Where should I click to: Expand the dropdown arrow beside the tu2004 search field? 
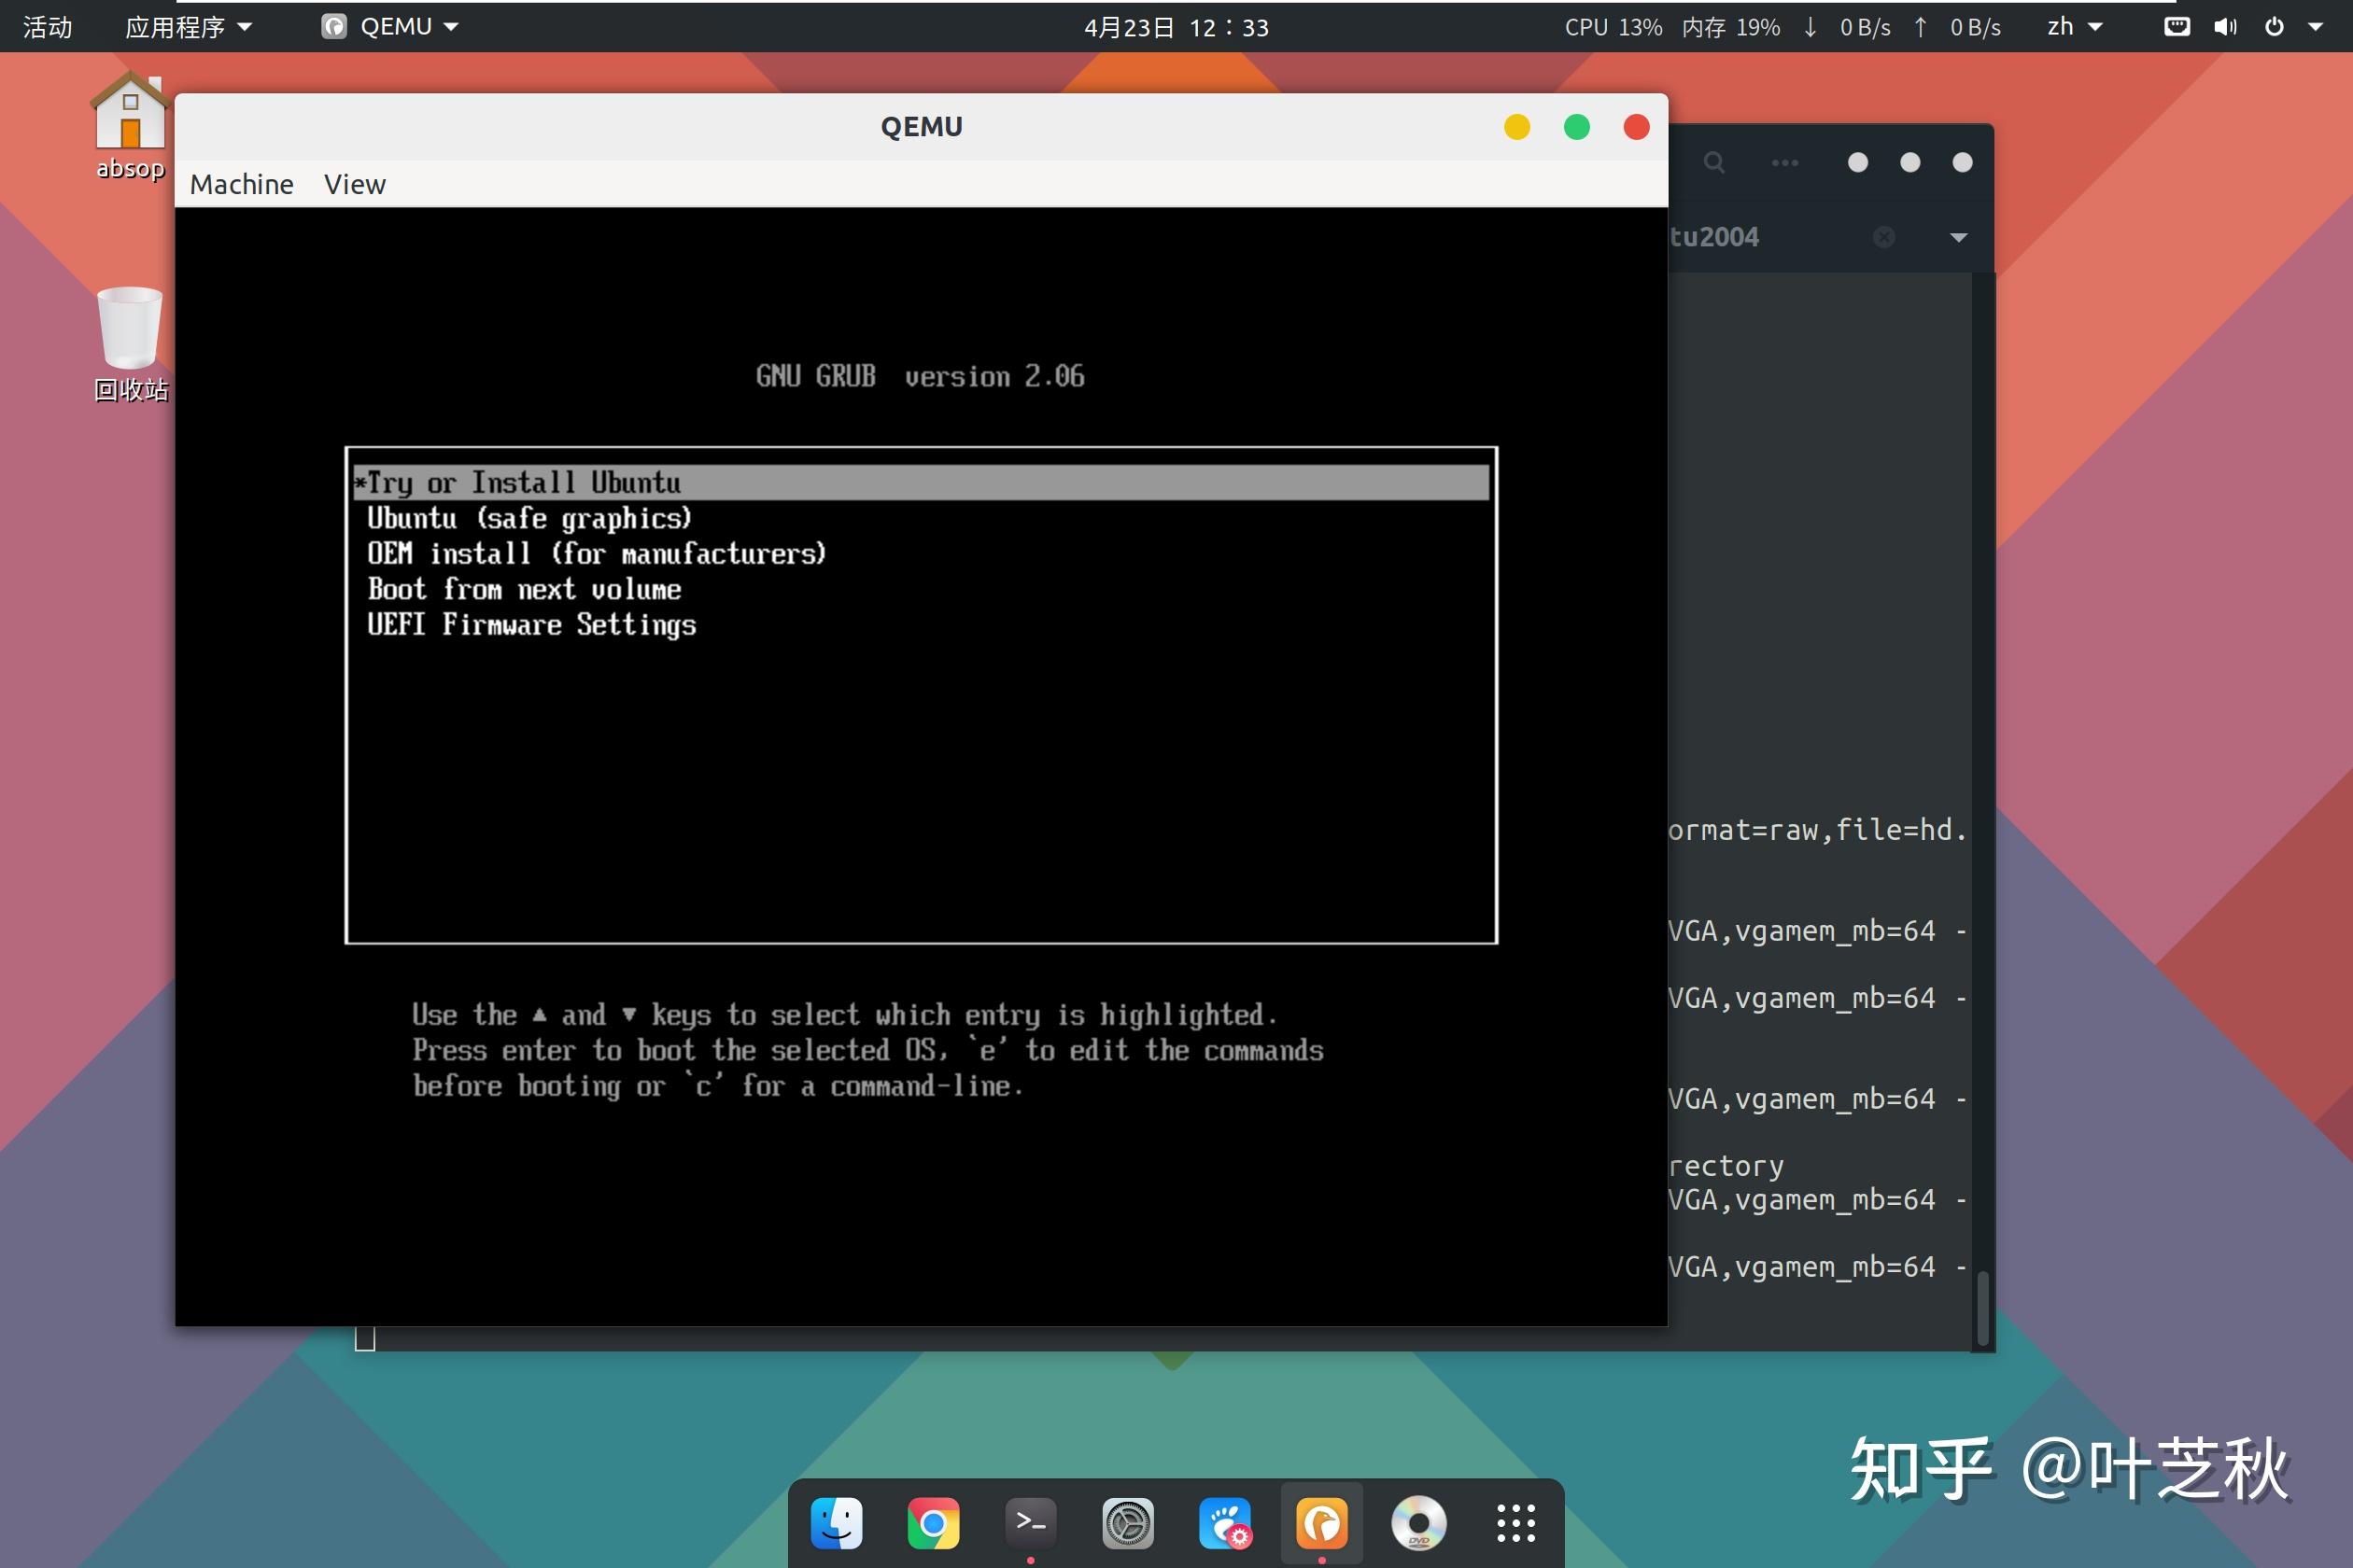pos(1957,236)
